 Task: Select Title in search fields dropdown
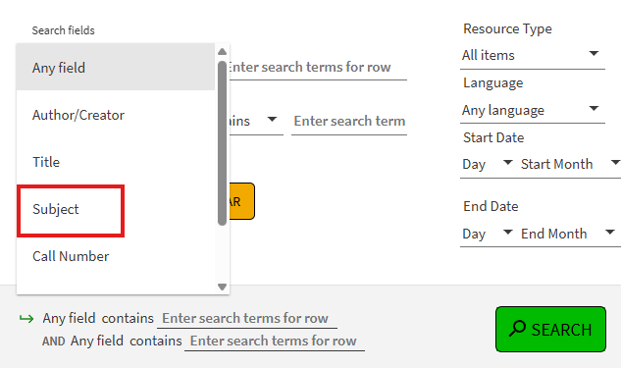115,162
